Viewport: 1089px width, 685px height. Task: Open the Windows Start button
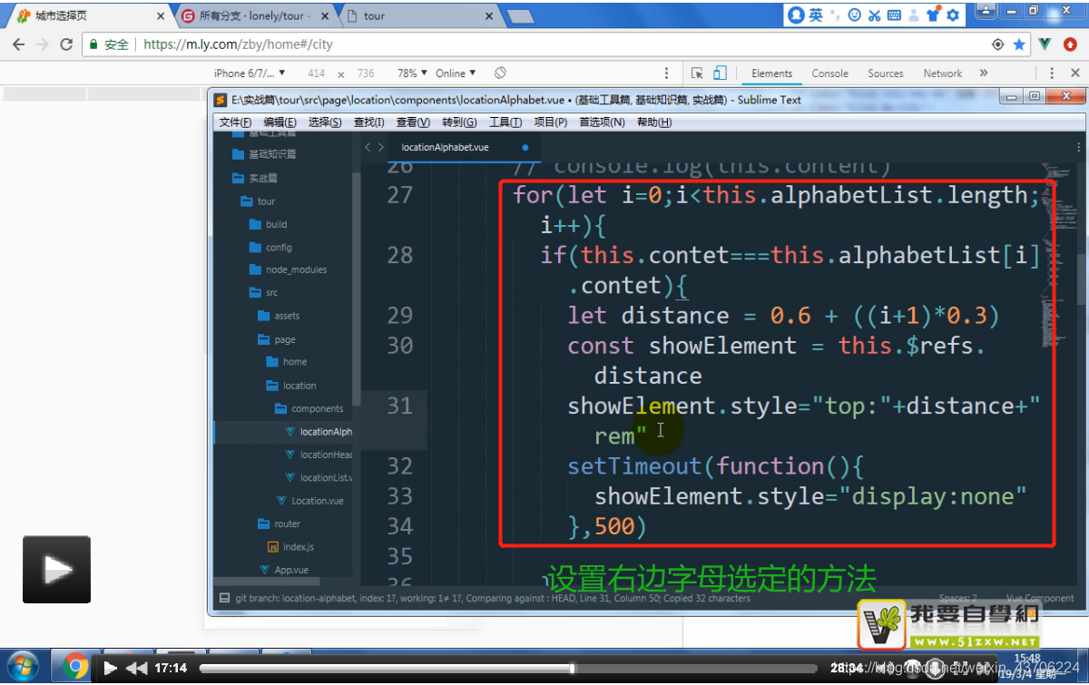pos(22,667)
